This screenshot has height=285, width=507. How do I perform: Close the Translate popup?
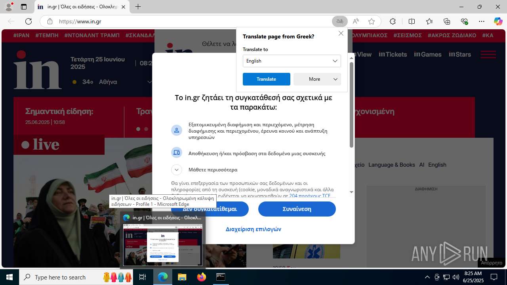[341, 33]
